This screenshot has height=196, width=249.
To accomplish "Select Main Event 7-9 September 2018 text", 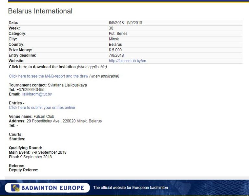I will tap(38, 152).
